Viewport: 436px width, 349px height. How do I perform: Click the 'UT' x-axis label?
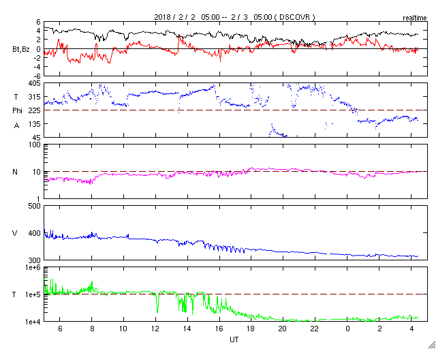coord(234,339)
